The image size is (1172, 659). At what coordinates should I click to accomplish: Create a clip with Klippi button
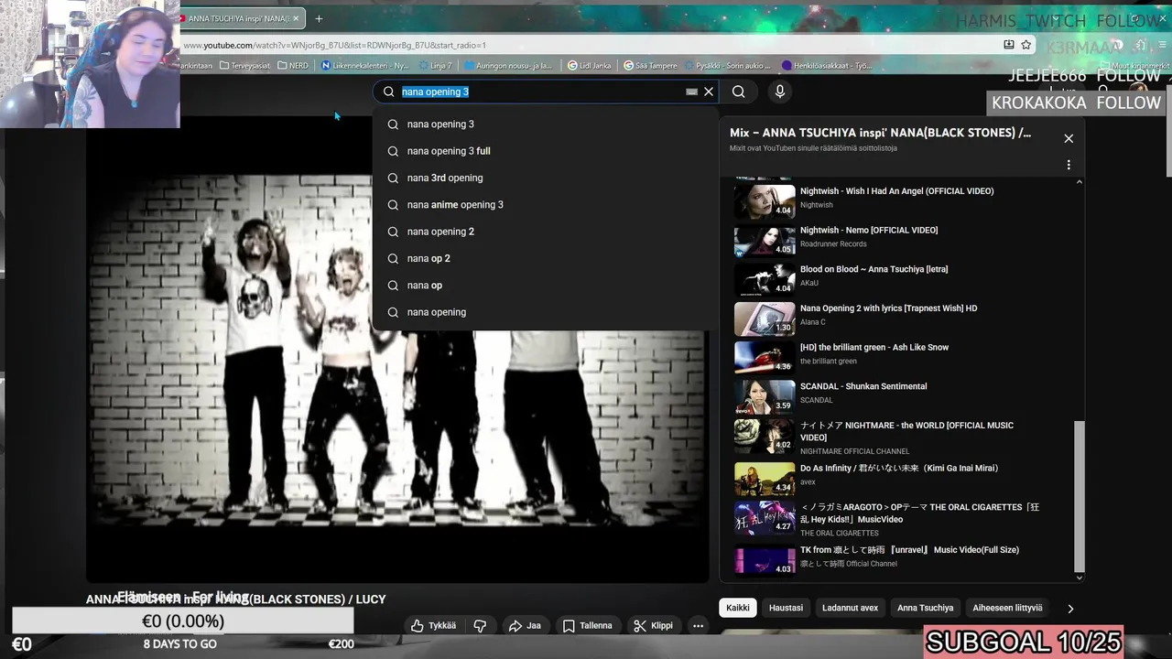point(653,626)
